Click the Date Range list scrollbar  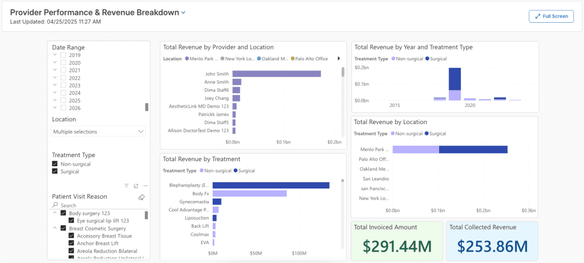coord(147,107)
